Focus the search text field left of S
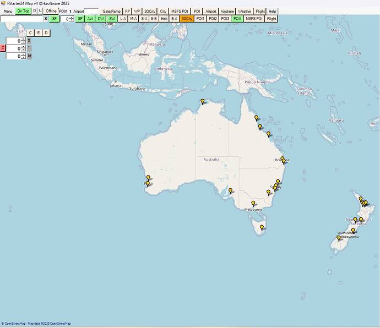Image resolution: width=380 pixels, height=328 pixels. (21, 19)
